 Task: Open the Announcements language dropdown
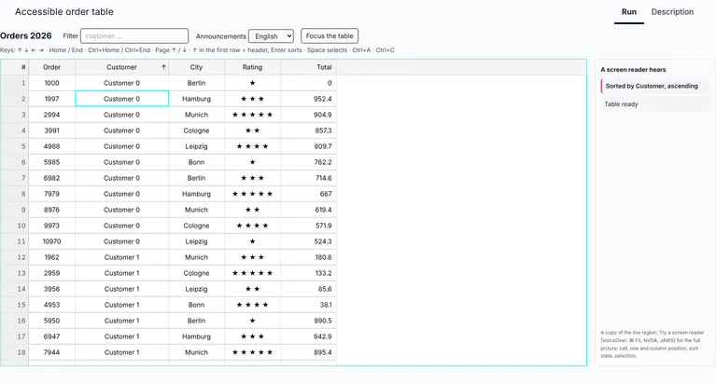(271, 36)
